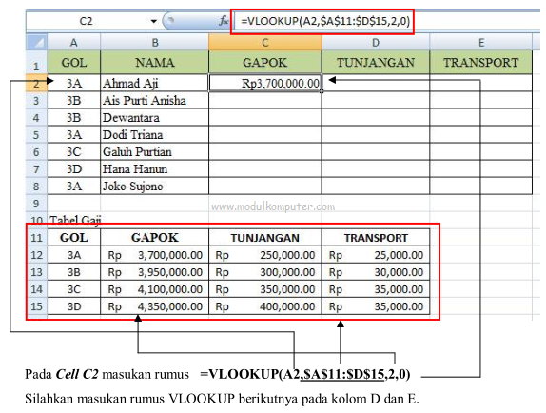The width and height of the screenshot is (546, 413).
Task: Click GOL header in row 11
Action: (x=74, y=238)
